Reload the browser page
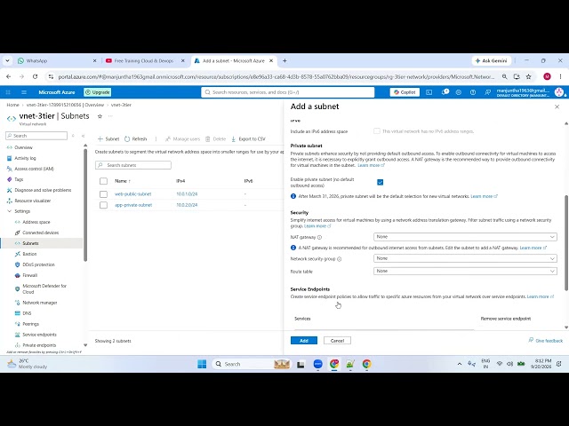569x426 pixels. (35, 77)
